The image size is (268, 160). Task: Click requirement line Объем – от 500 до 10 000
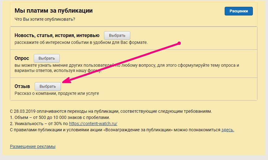pyautogui.click(x=60, y=117)
